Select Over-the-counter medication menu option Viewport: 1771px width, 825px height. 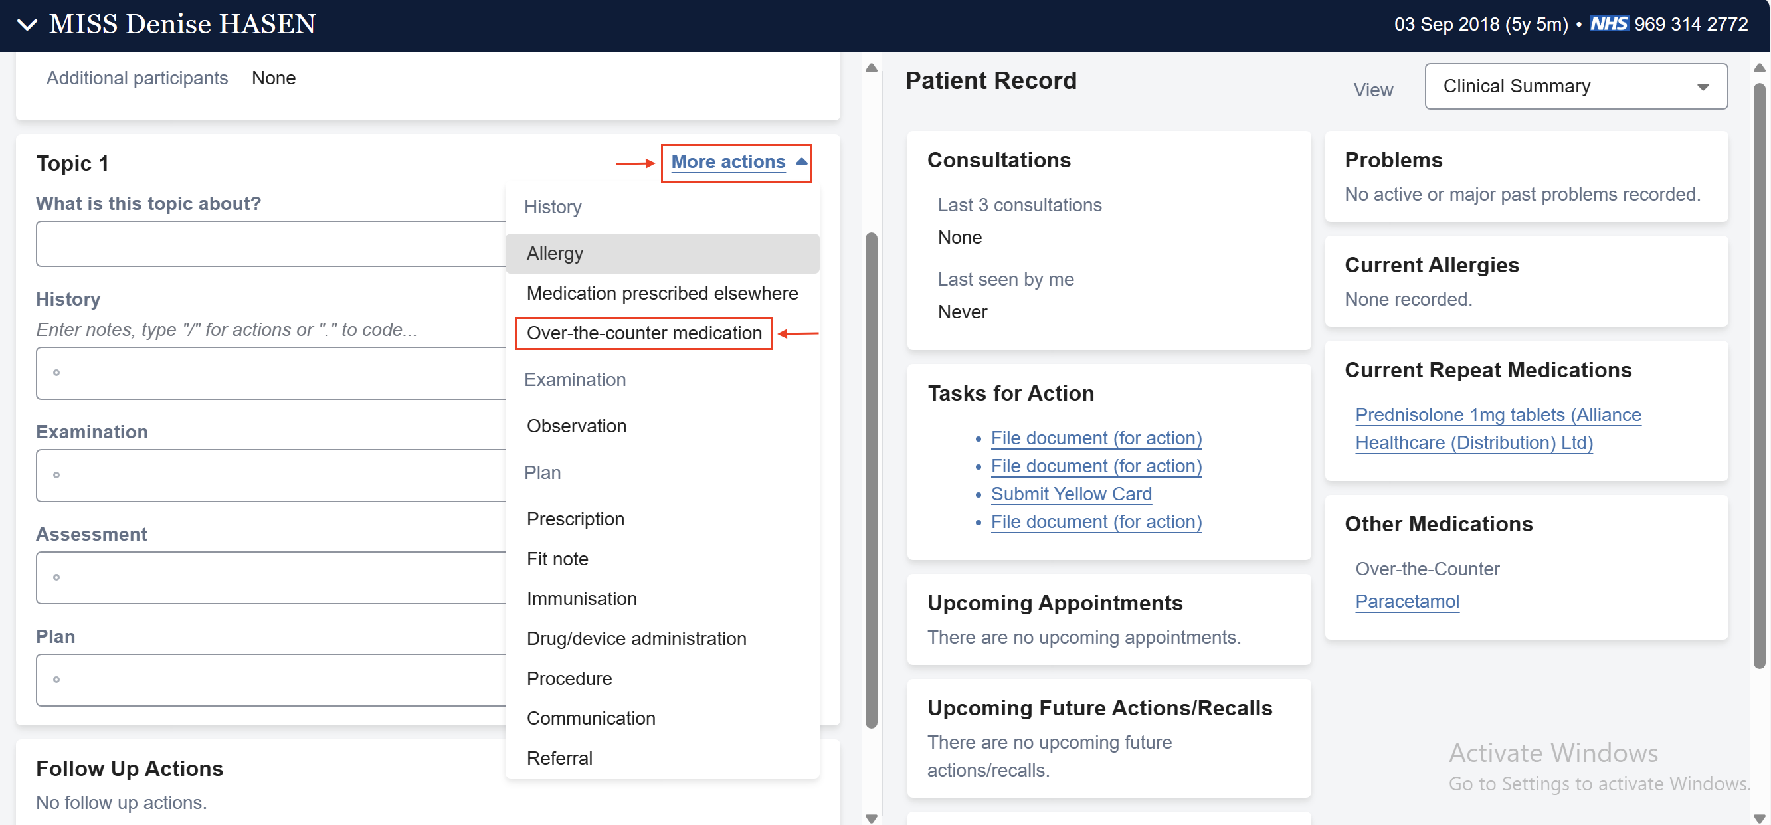point(644,333)
